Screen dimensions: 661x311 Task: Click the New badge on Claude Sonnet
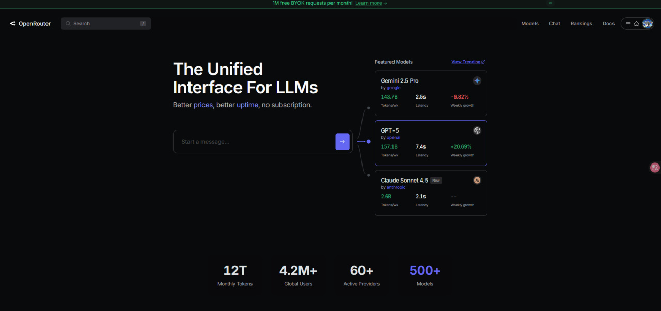coord(436,181)
